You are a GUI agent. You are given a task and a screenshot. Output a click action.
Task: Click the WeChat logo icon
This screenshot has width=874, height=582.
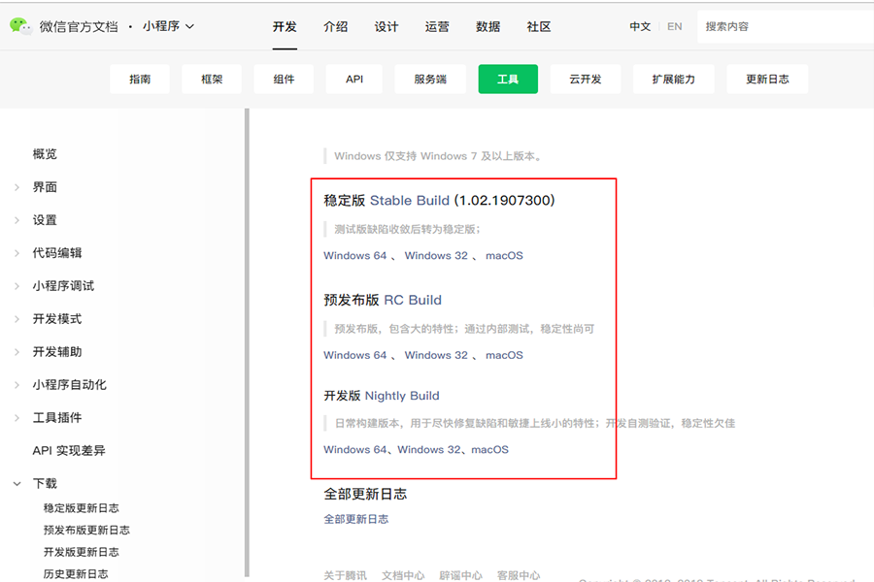click(21, 25)
